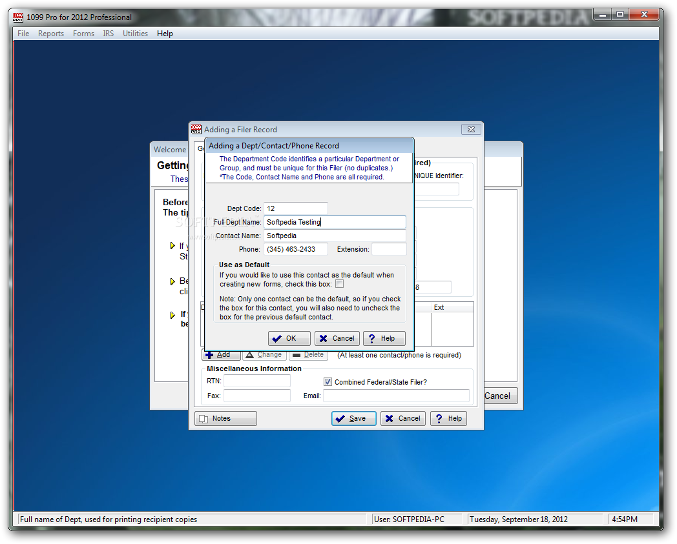Click the Filer Record dialog title icon
Viewport: 677px width, 544px height.
click(x=196, y=129)
